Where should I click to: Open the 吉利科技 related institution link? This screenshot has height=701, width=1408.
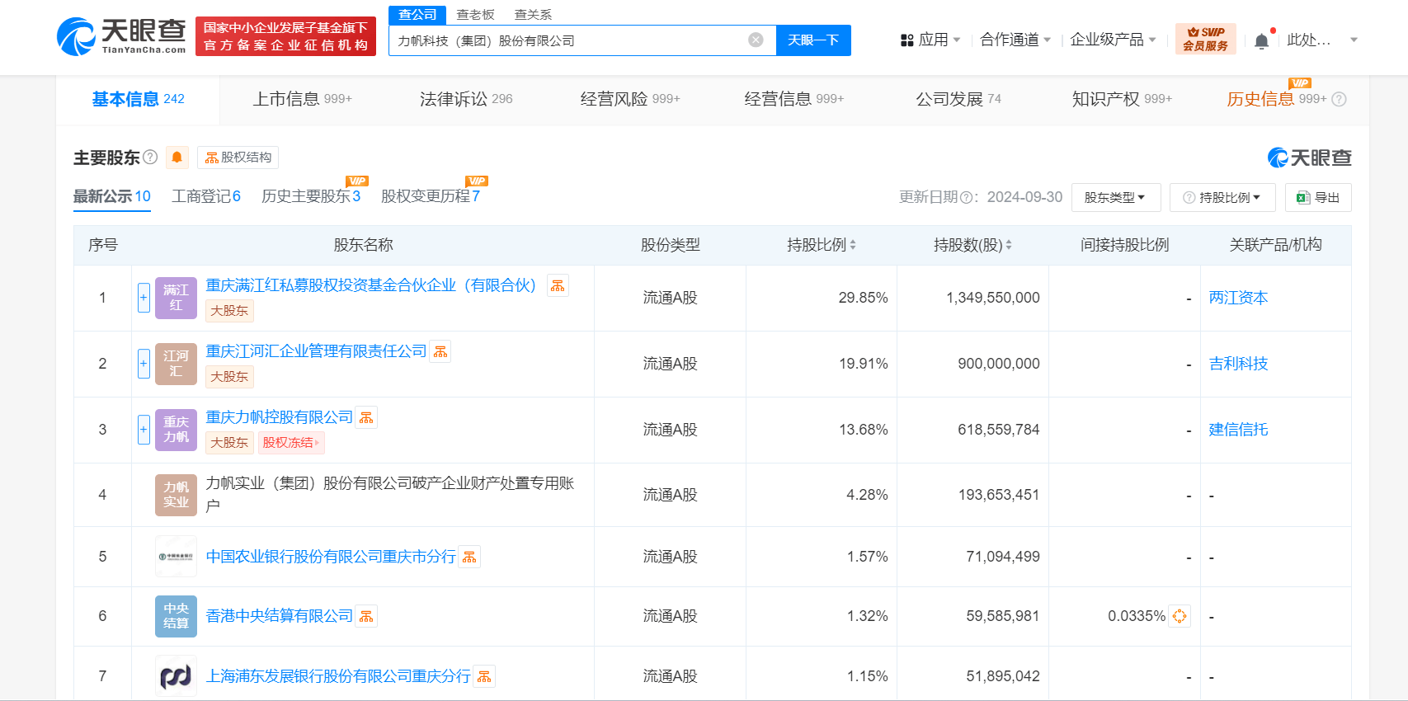1238,364
